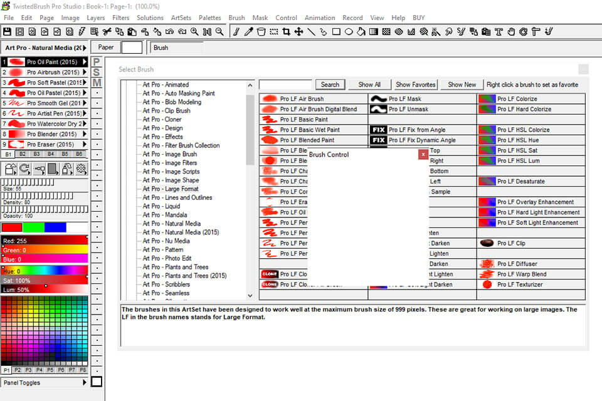Image resolution: width=602 pixels, height=401 pixels.
Task: Select the dotted Rectangle Selection tool
Action: click(274, 32)
